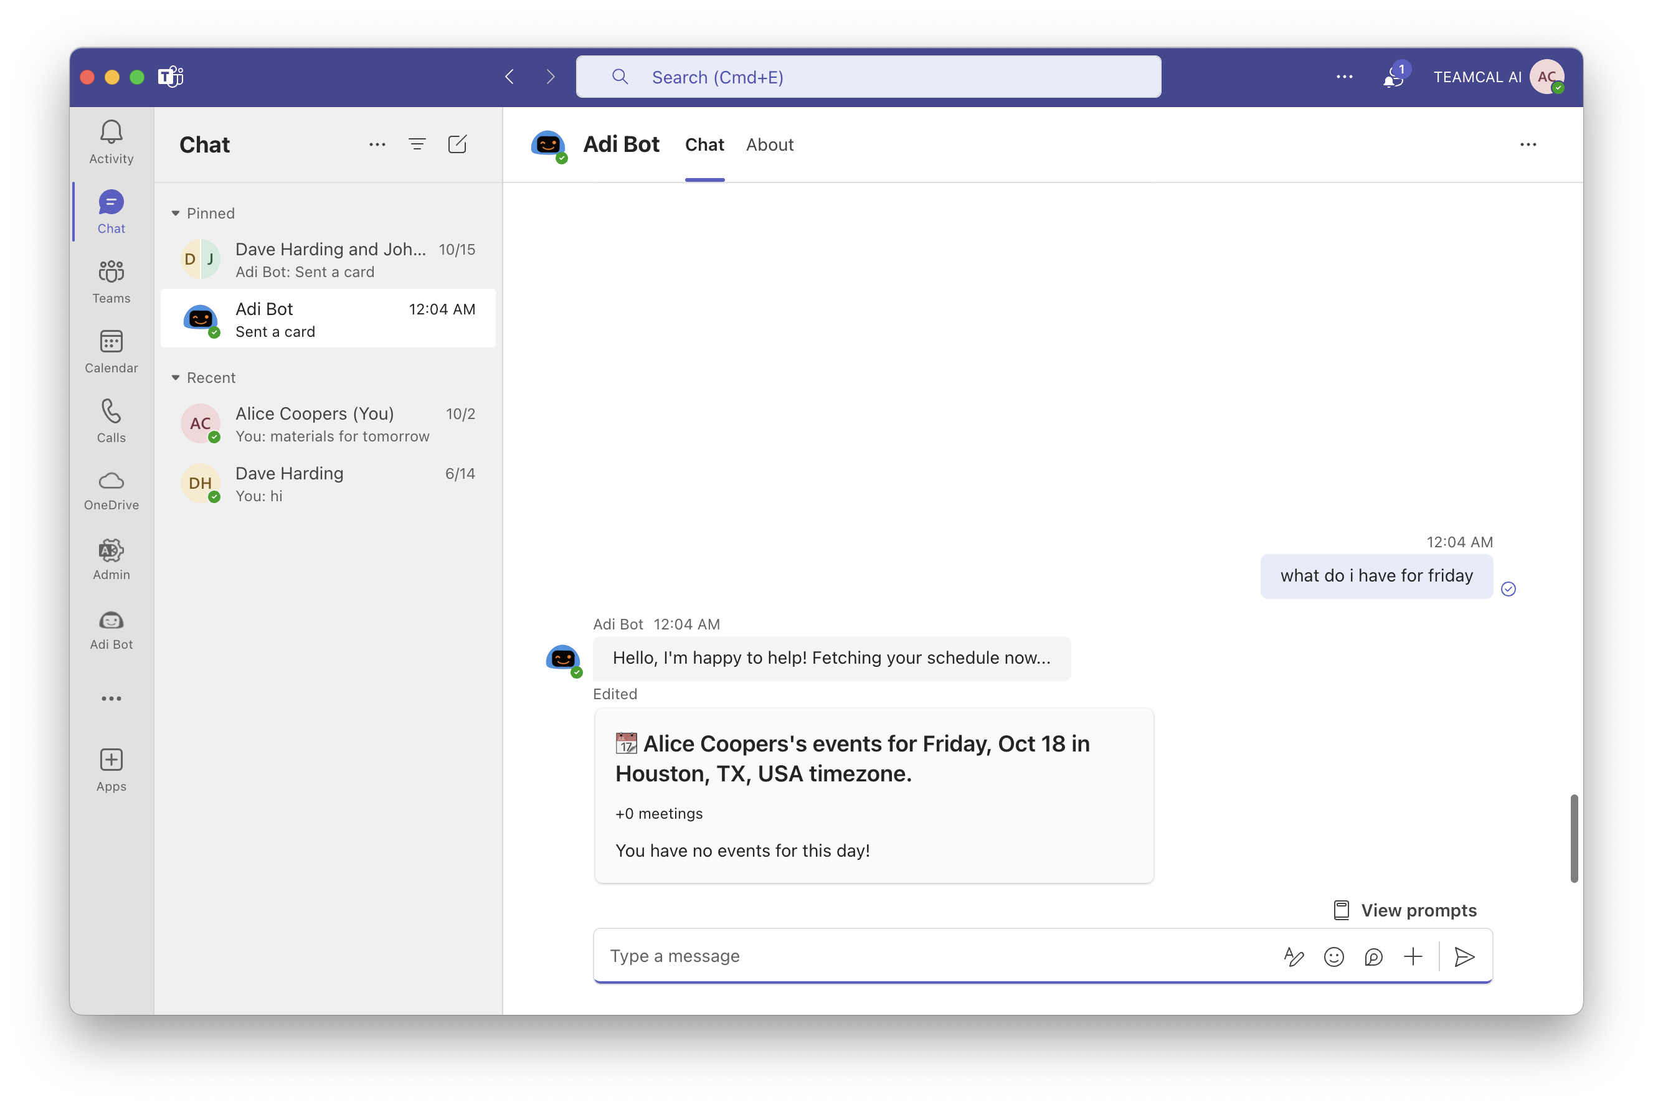The height and width of the screenshot is (1107, 1653).
Task: Expand more apps ellipsis in left rail
Action: click(111, 699)
